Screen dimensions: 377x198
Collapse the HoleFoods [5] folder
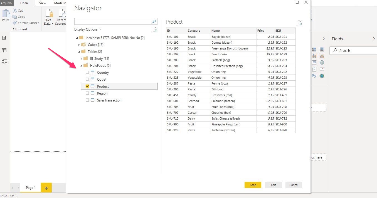[x=81, y=66]
